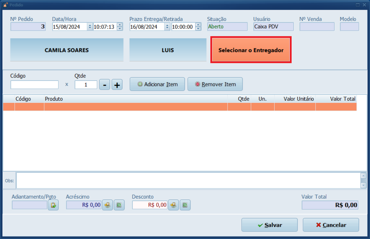This screenshot has width=370, height=239.
Task: Click the Acréscimo money value icon
Action: point(107,205)
